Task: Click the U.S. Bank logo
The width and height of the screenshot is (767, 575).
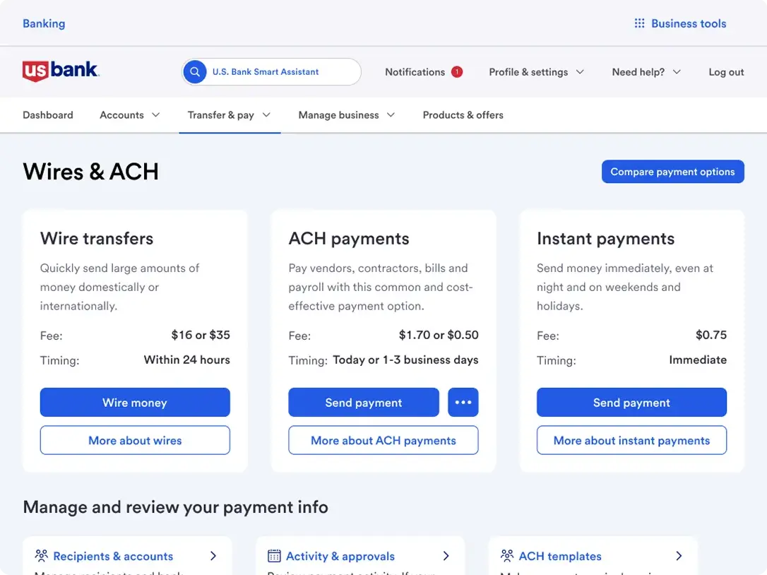Action: 61,71
